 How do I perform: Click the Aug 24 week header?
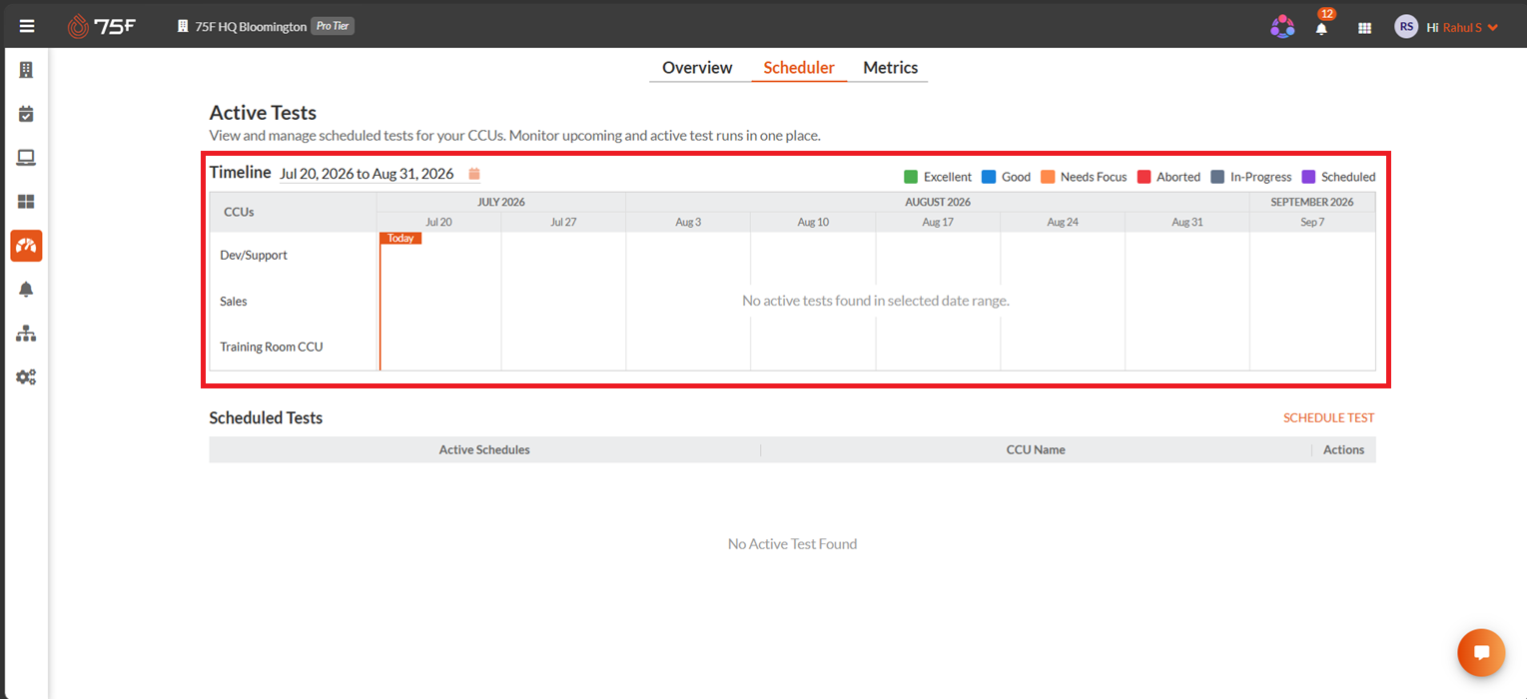1063,222
